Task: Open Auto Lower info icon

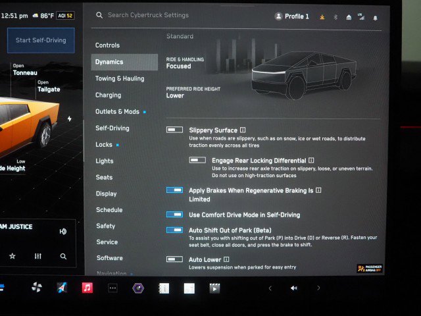Action: tap(226, 259)
